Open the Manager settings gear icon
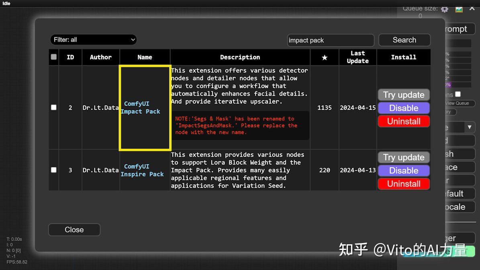The height and width of the screenshot is (270, 480). 444,8
